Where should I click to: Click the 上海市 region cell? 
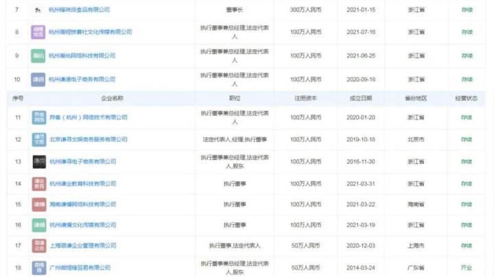point(416,246)
